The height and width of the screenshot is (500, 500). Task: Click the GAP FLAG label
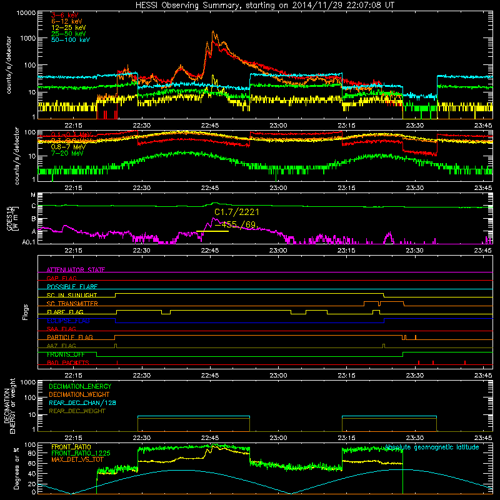tap(61, 278)
